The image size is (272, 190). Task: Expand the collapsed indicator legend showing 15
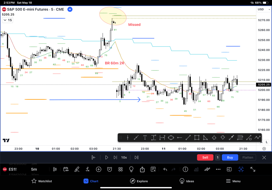click(7, 20)
